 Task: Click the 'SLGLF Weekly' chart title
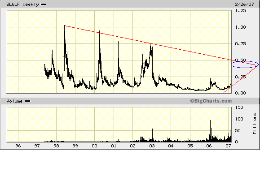22,4
